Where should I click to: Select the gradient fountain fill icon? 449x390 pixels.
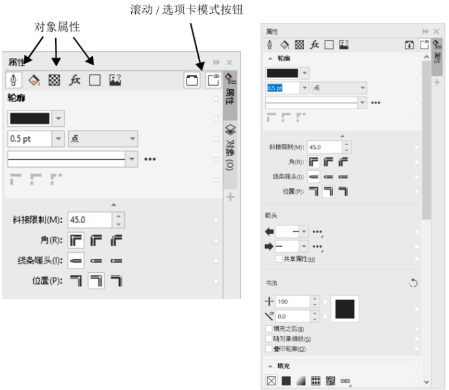(x=301, y=381)
